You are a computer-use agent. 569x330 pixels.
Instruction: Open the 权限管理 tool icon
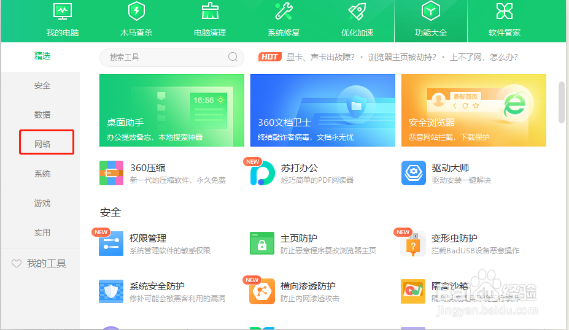(x=111, y=244)
